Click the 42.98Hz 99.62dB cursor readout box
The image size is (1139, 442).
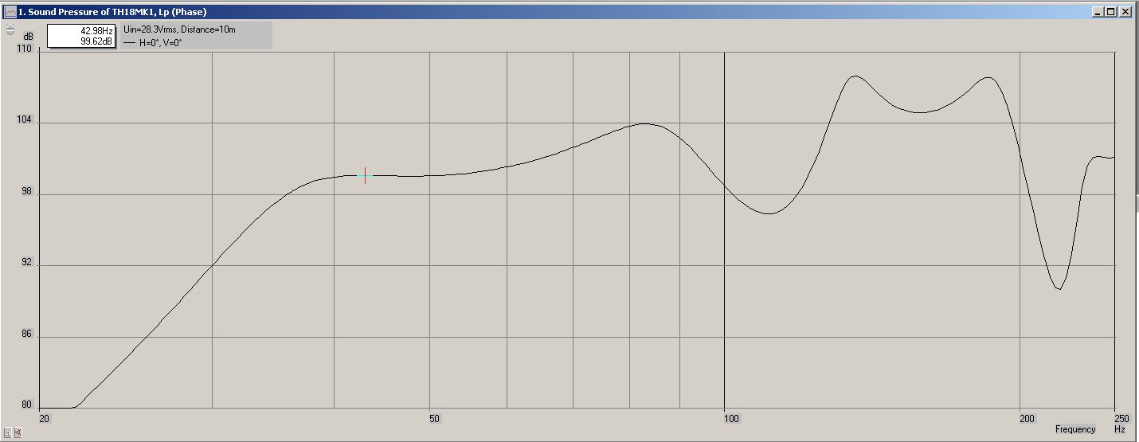81,36
